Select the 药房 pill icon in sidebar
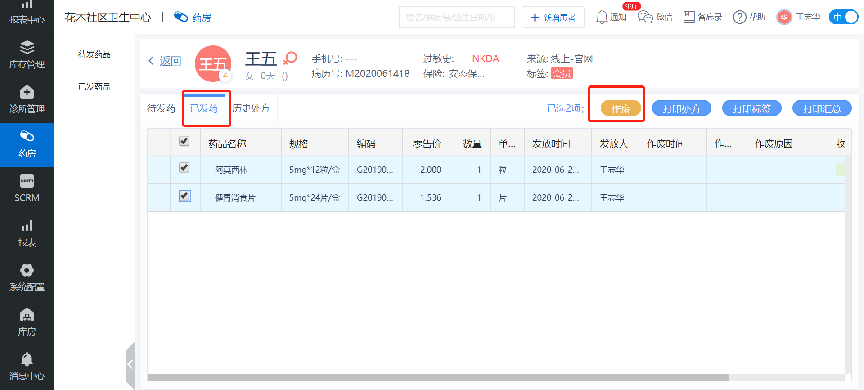 pyautogui.click(x=27, y=136)
